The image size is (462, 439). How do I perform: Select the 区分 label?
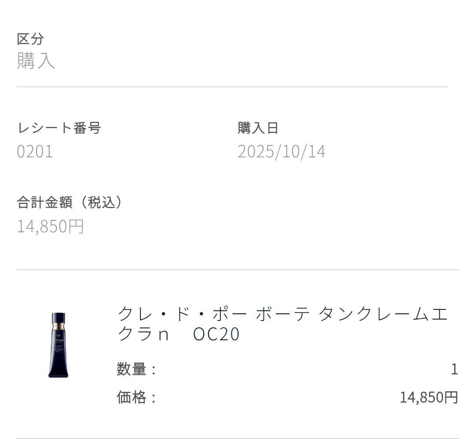click(30, 39)
